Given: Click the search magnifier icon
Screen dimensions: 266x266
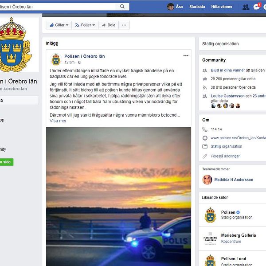Looking at the screenshot, I should pyautogui.click(x=122, y=7).
